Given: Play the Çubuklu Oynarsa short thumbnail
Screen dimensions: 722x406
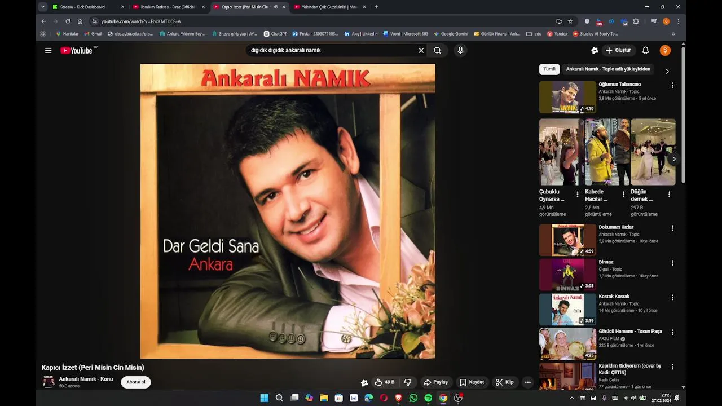Looking at the screenshot, I should coord(561,152).
